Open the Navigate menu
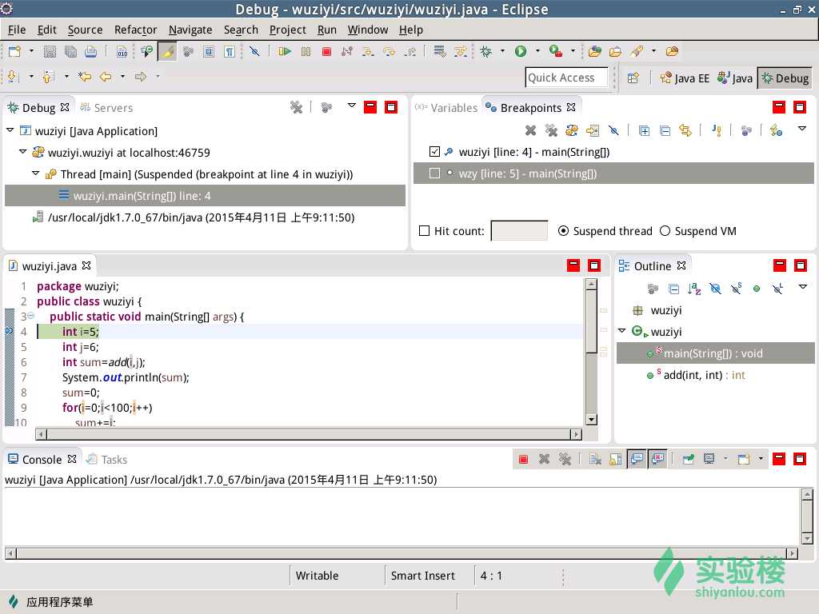Image resolution: width=819 pixels, height=614 pixels. click(x=190, y=30)
